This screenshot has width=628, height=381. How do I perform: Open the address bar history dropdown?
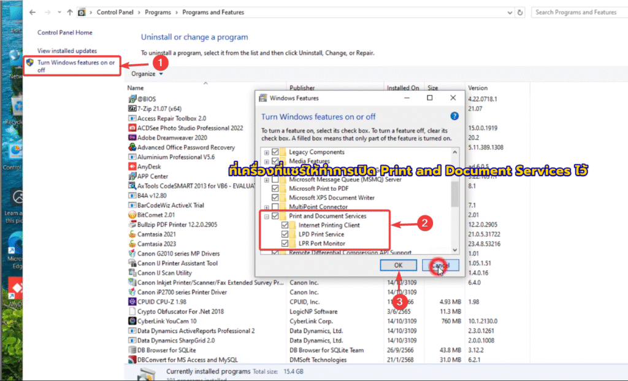pyautogui.click(x=510, y=12)
